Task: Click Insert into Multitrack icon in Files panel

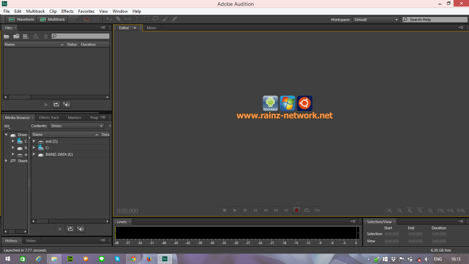Action: coord(36,36)
